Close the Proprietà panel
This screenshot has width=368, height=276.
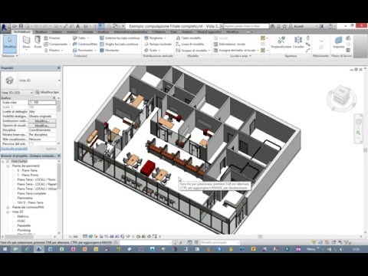click(59, 68)
